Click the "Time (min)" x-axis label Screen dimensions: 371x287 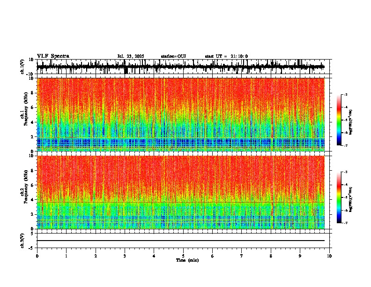tap(187, 260)
